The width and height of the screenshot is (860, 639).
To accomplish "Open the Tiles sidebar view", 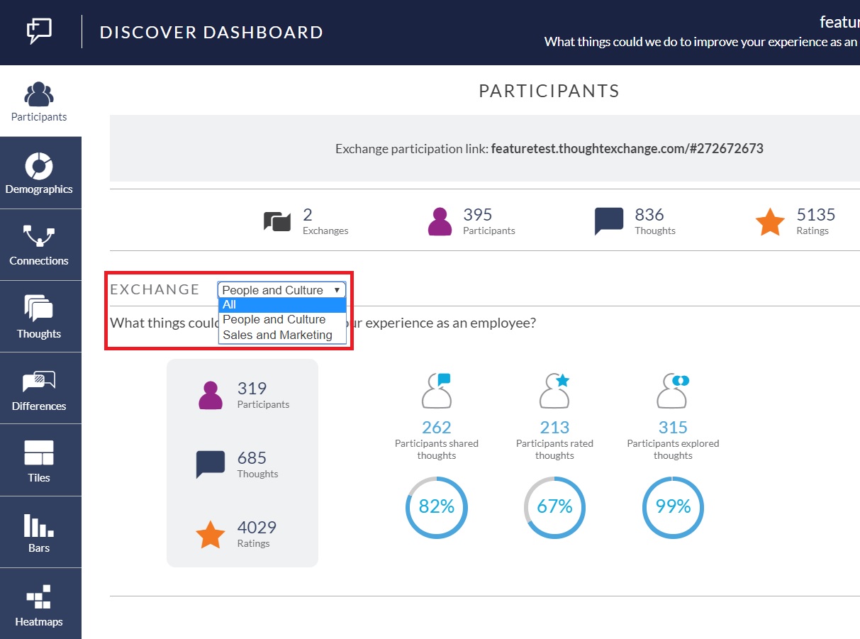I will point(39,460).
